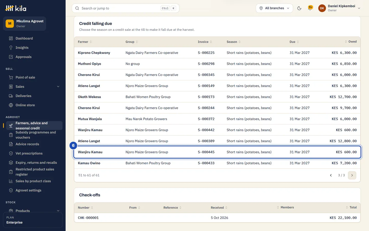Click the Deliveries truck icon
The height and width of the screenshot is (231, 369).
pos(11,96)
